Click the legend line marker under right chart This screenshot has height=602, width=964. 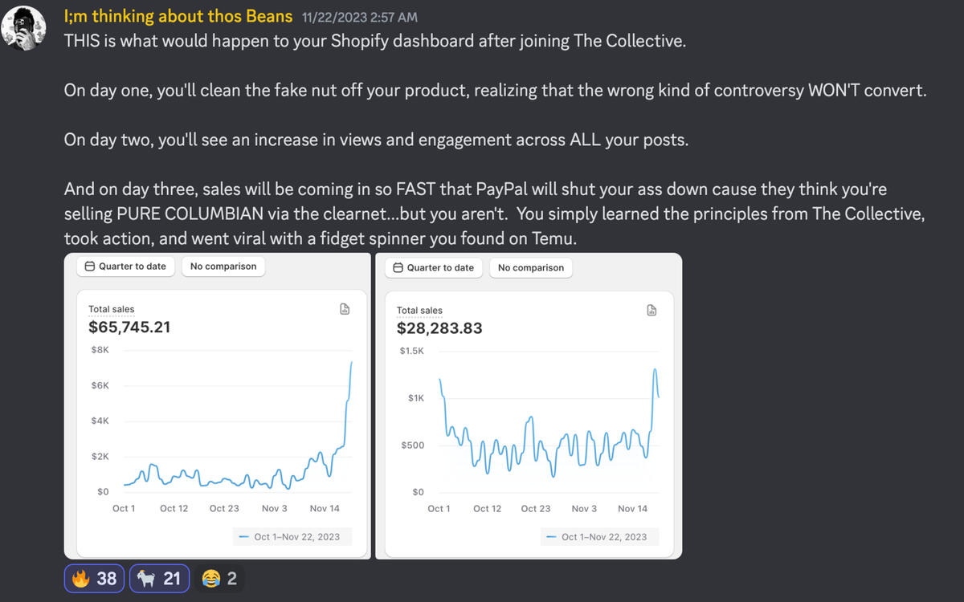550,537
